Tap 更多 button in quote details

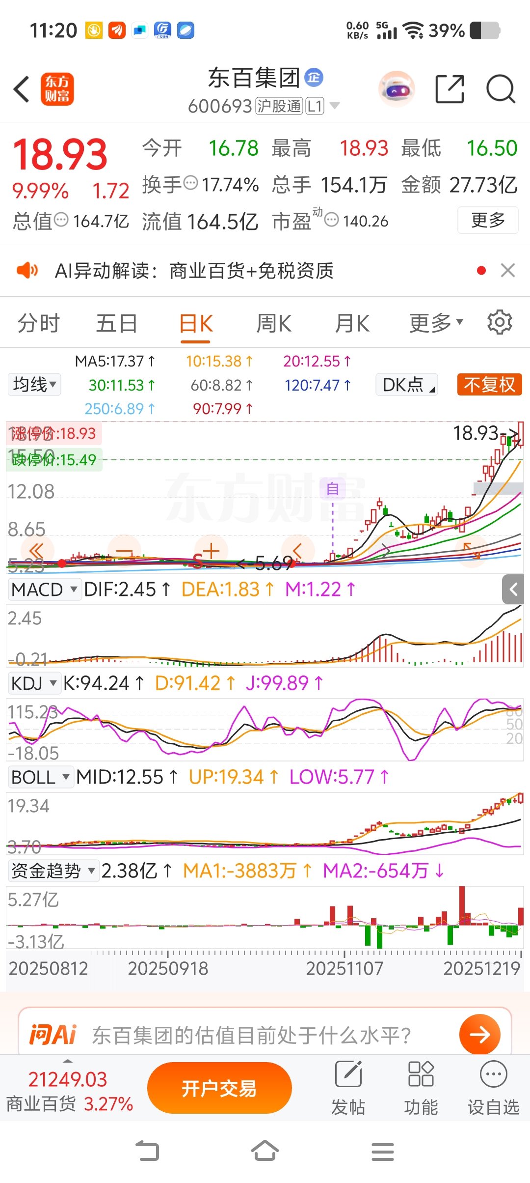click(488, 220)
